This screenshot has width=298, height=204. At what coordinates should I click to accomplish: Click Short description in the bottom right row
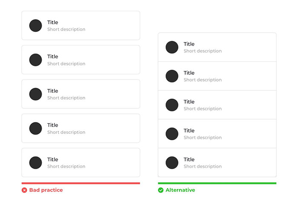coord(203,167)
